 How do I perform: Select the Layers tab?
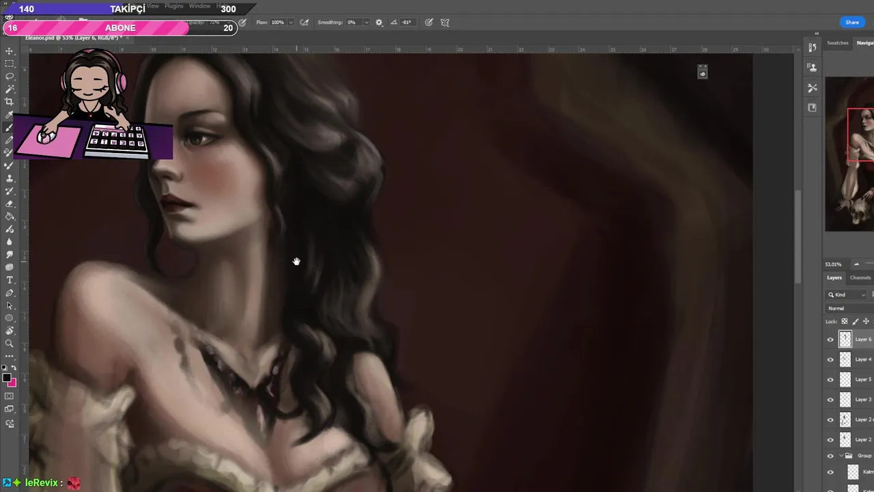coord(834,278)
